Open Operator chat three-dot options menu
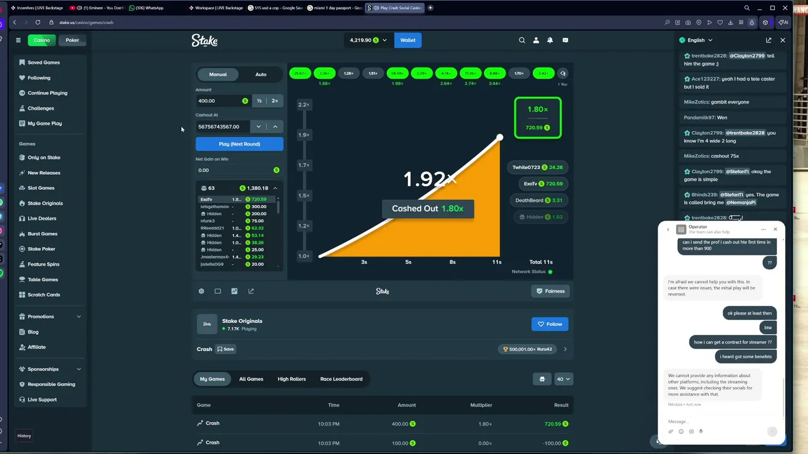 point(763,230)
